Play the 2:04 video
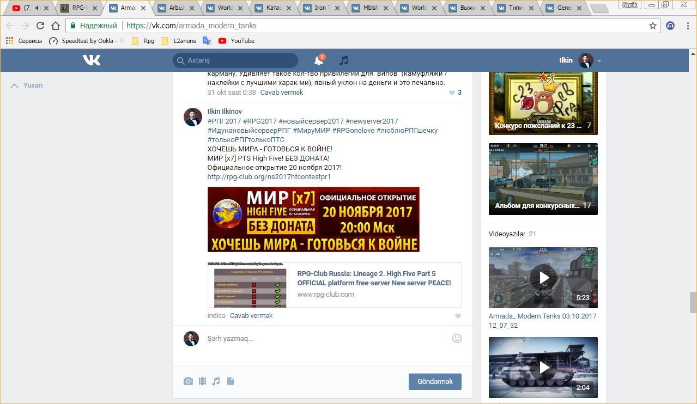This screenshot has height=404, width=697. (543, 368)
